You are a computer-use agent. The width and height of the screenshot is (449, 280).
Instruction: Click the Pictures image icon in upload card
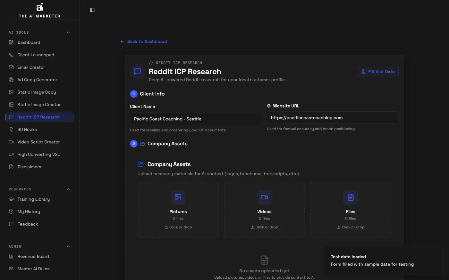click(178, 197)
